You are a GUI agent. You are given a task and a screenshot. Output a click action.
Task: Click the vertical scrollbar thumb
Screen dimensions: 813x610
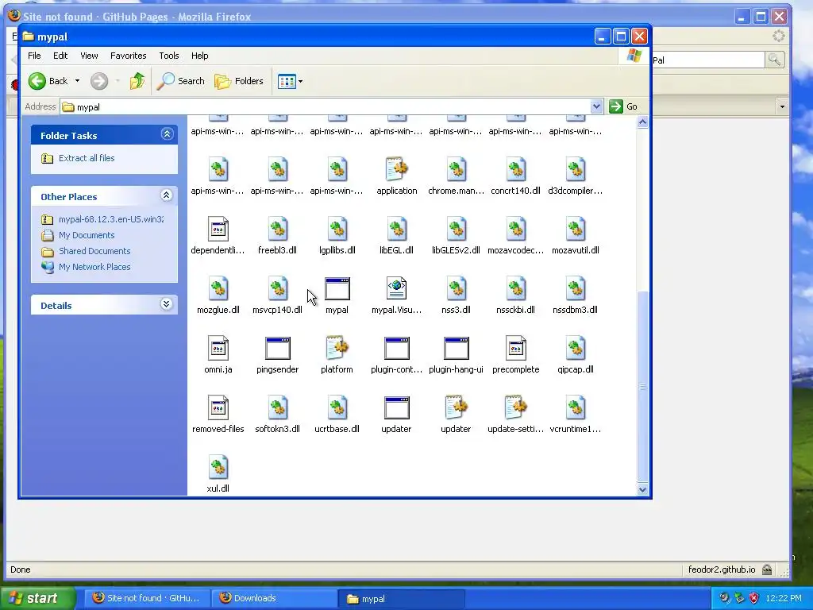pyautogui.click(x=642, y=387)
